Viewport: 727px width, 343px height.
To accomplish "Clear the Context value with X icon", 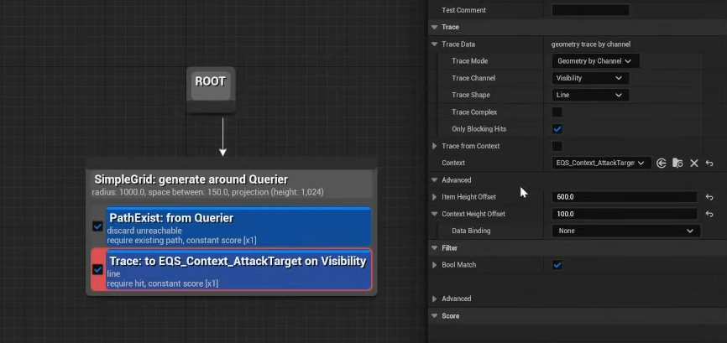I will 694,163.
